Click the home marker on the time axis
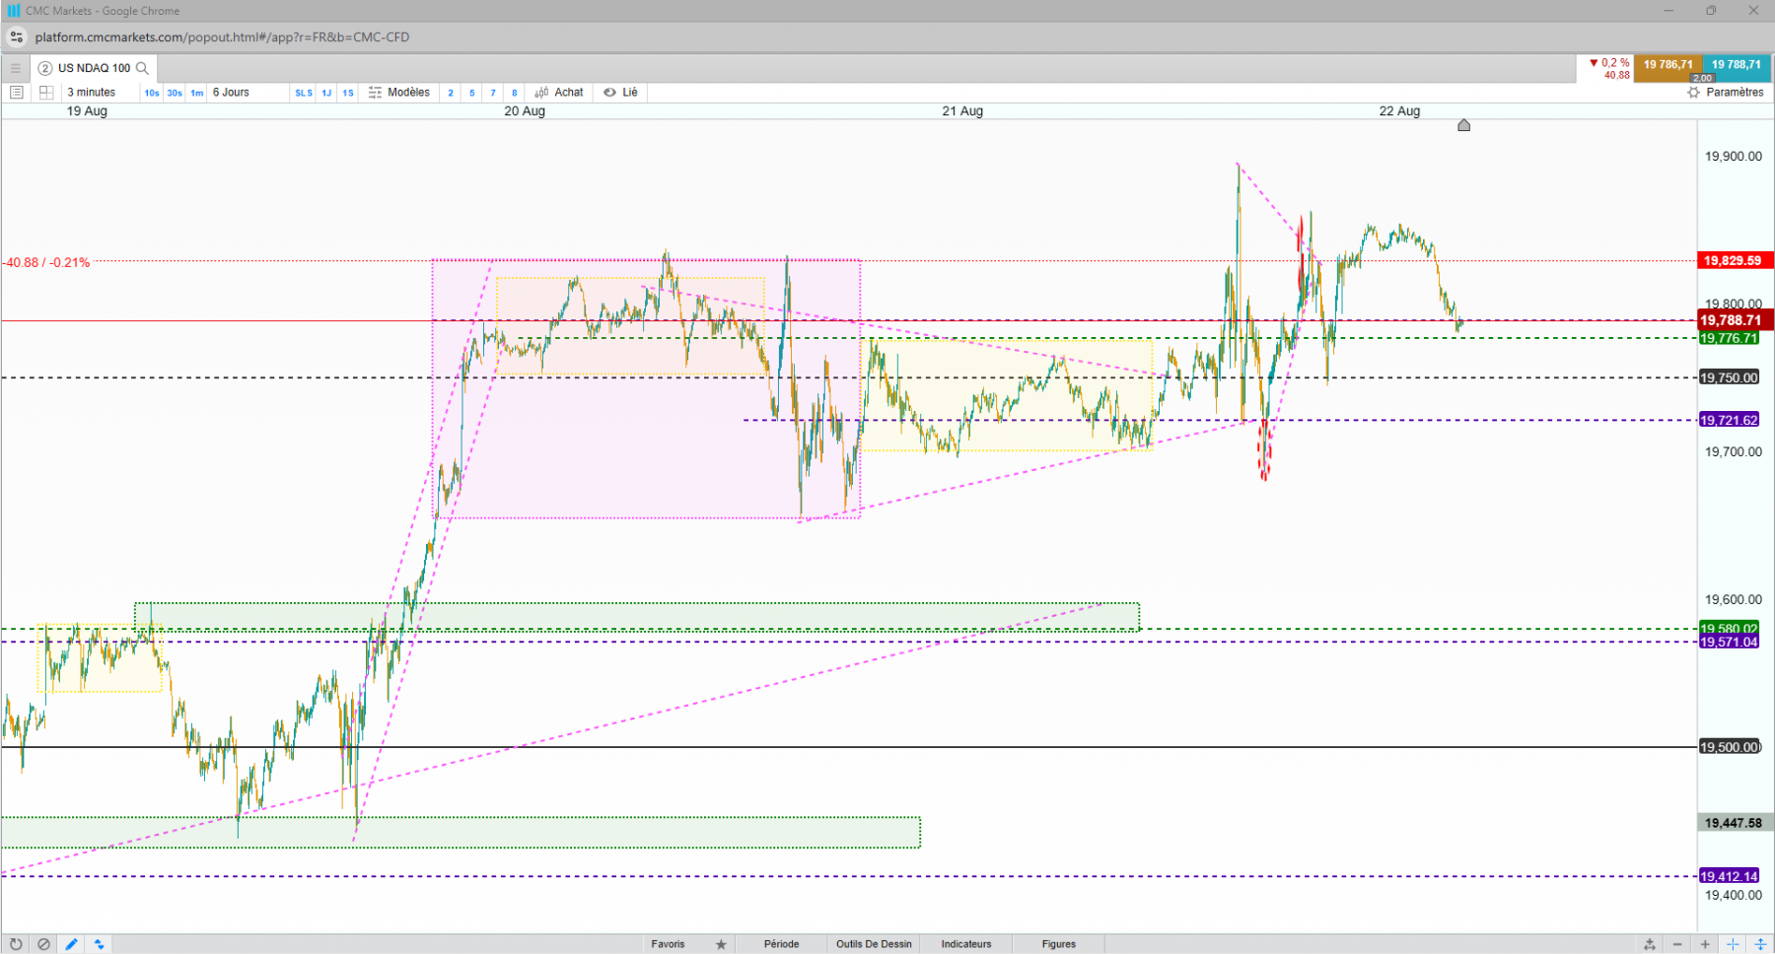 click(x=1464, y=125)
